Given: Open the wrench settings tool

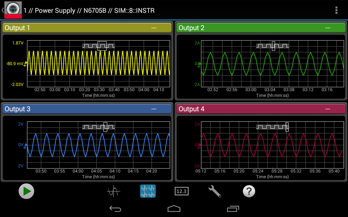Looking at the screenshot, I should coord(215,191).
